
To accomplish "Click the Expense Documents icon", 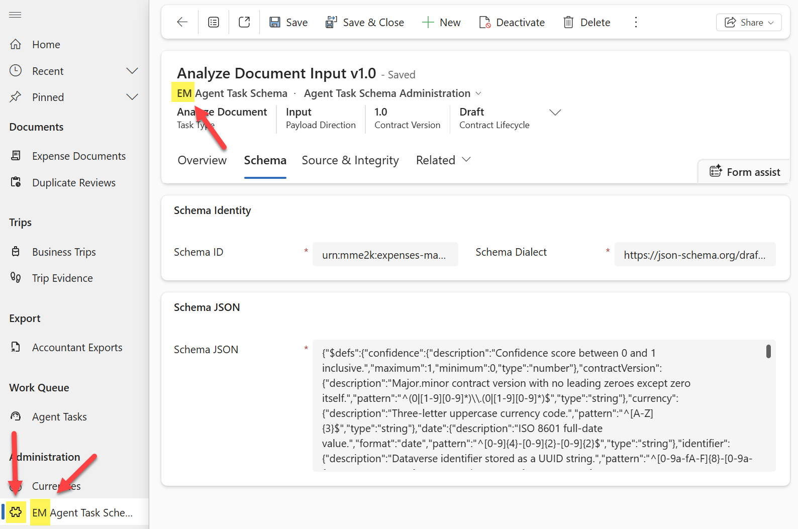I will [16, 156].
